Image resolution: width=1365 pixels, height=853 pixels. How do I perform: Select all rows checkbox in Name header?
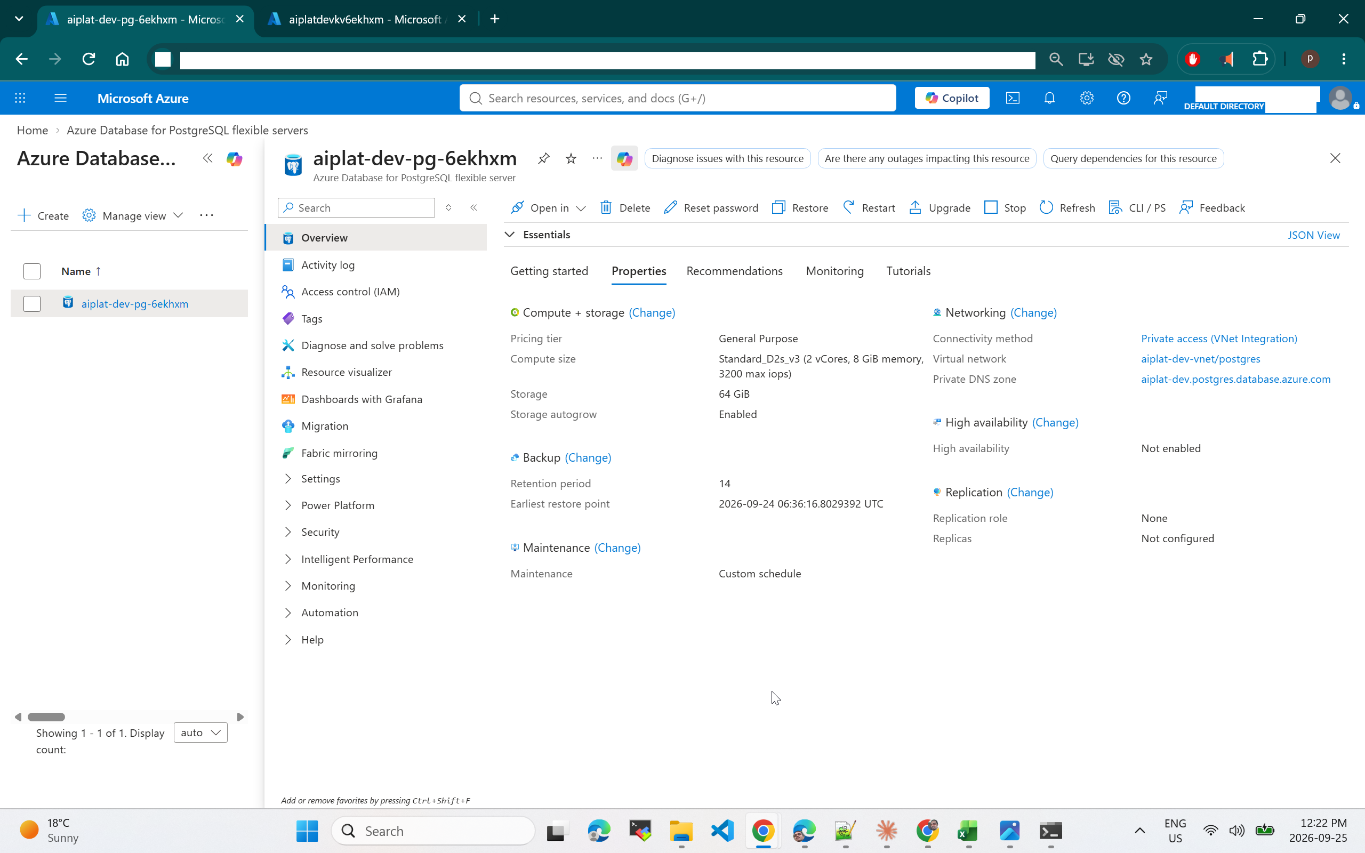[32, 271]
